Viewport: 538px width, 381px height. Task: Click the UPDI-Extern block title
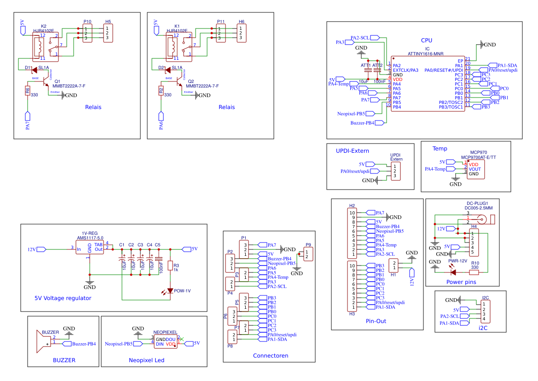click(x=353, y=151)
